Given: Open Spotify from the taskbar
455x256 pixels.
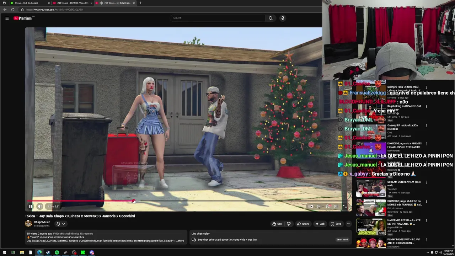Looking at the screenshot, I should pos(57,253).
